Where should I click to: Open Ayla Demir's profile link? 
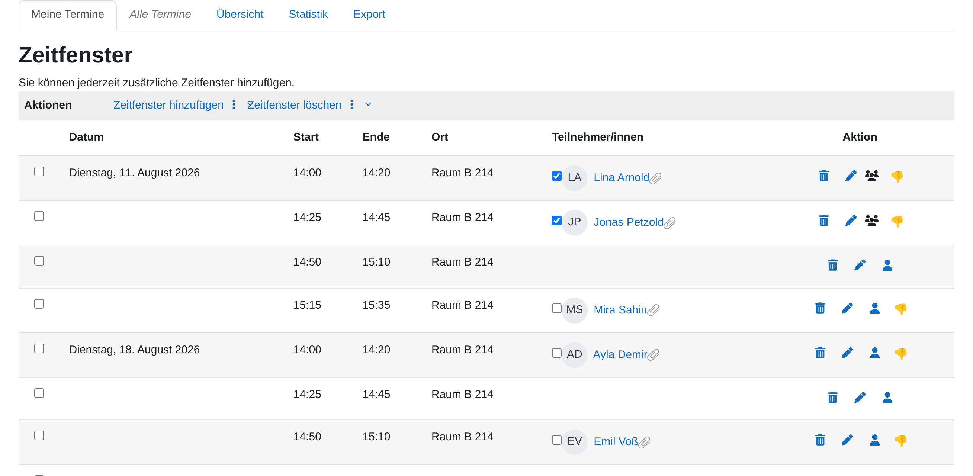tap(620, 354)
